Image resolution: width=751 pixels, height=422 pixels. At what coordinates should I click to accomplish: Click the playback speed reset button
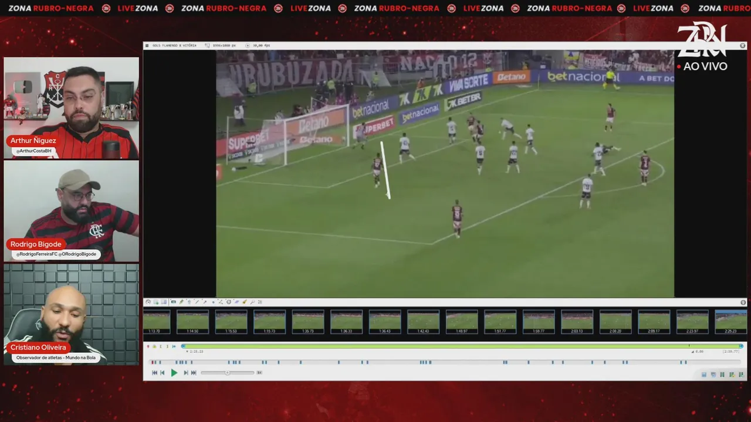pyautogui.click(x=259, y=373)
